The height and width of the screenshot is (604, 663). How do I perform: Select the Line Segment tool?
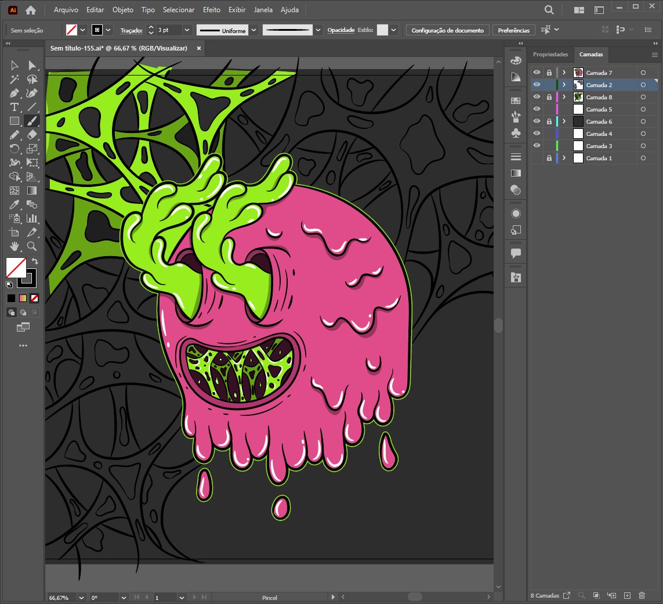(32, 107)
